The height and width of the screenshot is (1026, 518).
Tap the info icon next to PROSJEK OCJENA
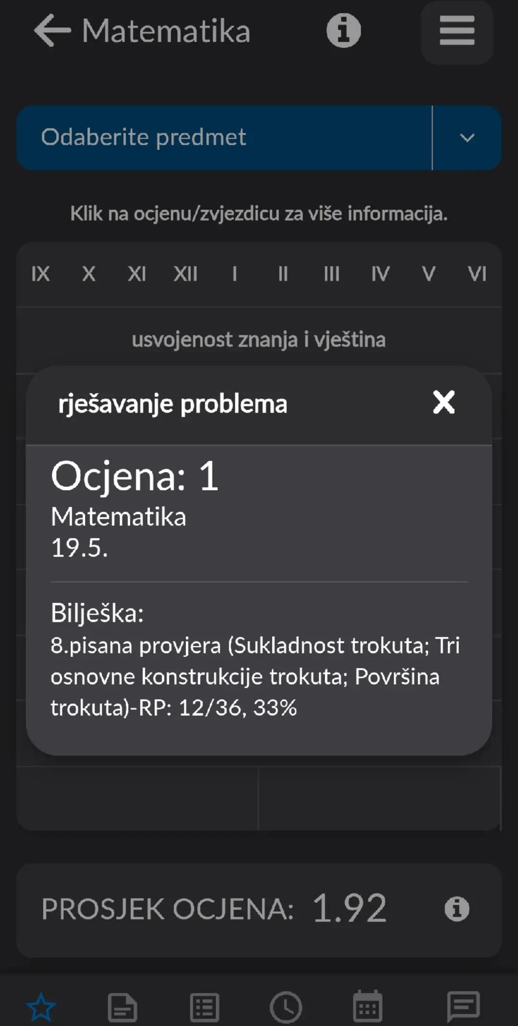(x=457, y=909)
